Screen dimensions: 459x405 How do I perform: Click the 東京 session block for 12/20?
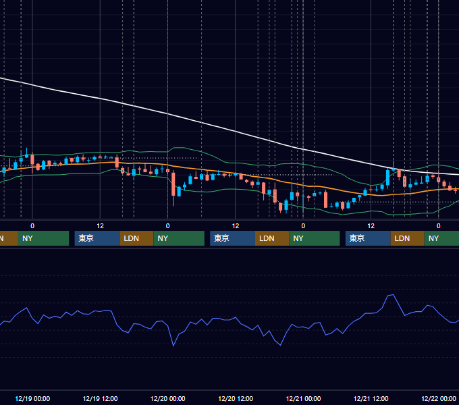[232, 238]
